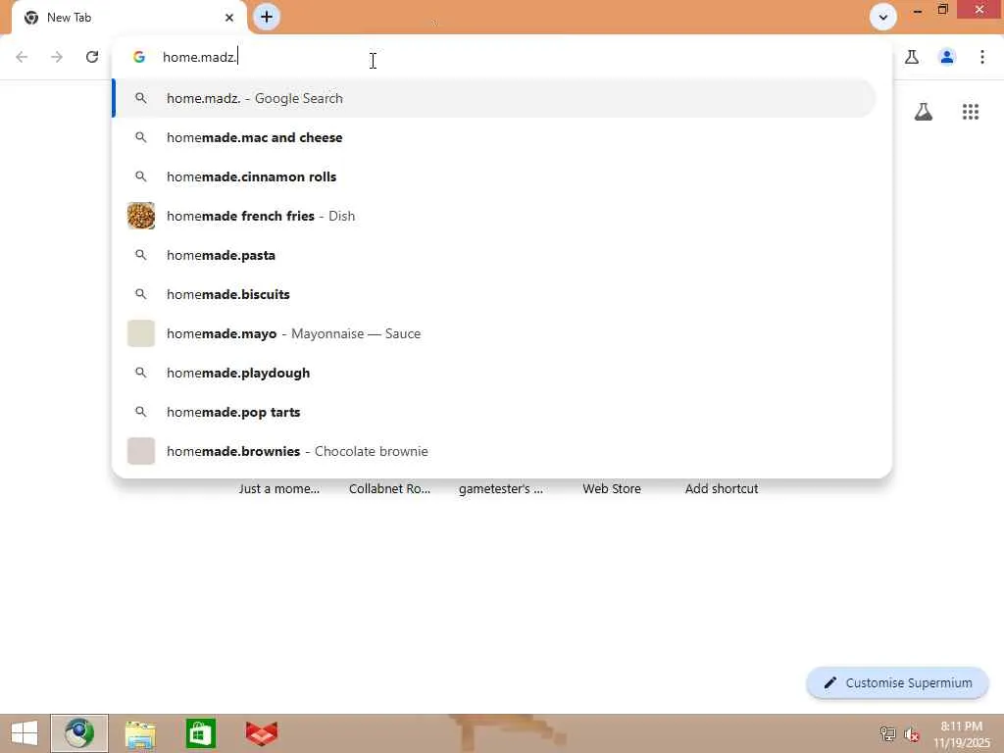Image resolution: width=1004 pixels, height=753 pixels.
Task: Choose 'home.madz. - Google Search' suggestion
Action: coord(494,99)
